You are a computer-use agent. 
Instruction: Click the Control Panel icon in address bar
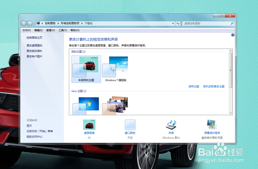pyautogui.click(x=38, y=23)
